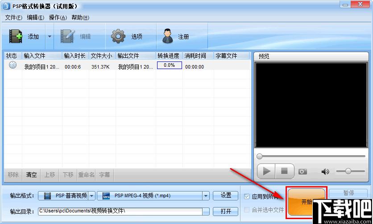Open the 操作(A) menu
The image size is (373, 224).
click(58, 17)
